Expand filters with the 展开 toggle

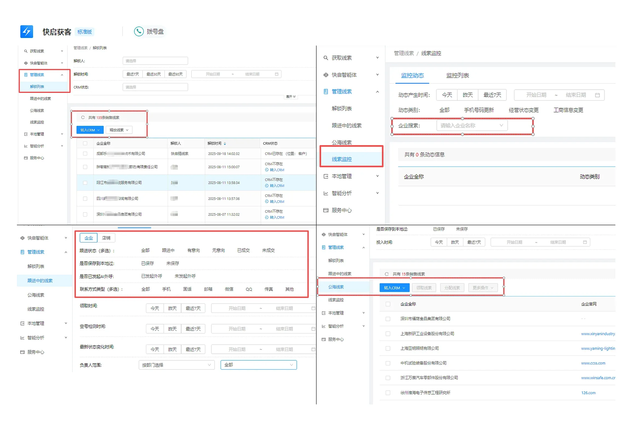click(x=291, y=97)
